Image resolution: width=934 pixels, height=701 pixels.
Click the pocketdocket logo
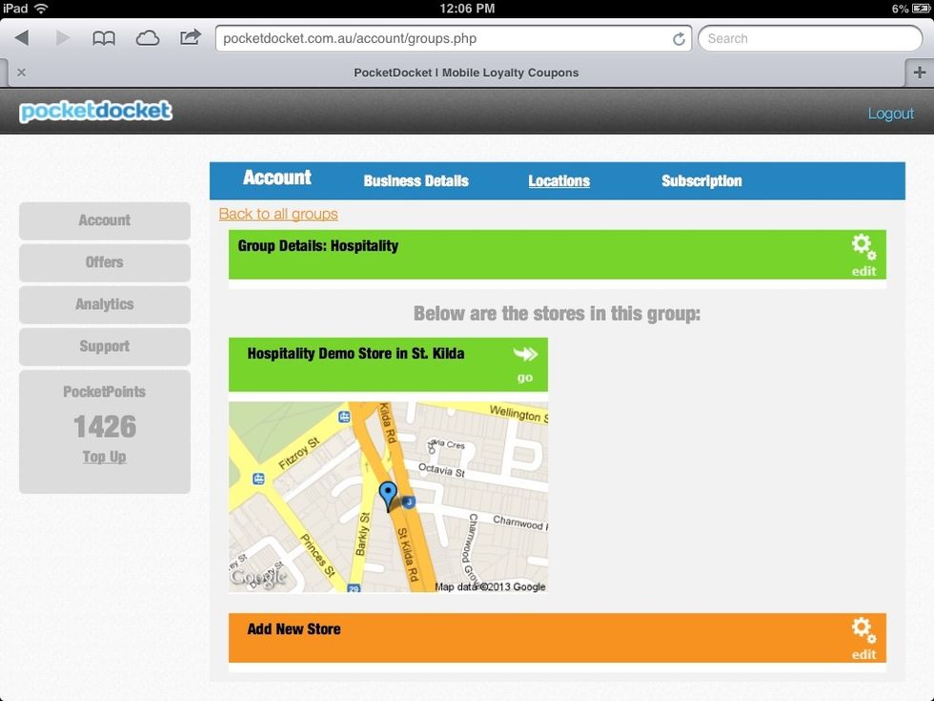pos(93,112)
